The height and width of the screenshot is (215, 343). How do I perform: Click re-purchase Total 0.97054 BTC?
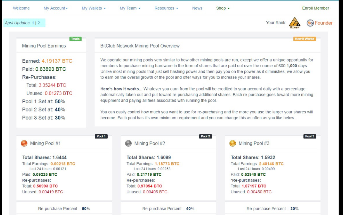(x=144, y=186)
